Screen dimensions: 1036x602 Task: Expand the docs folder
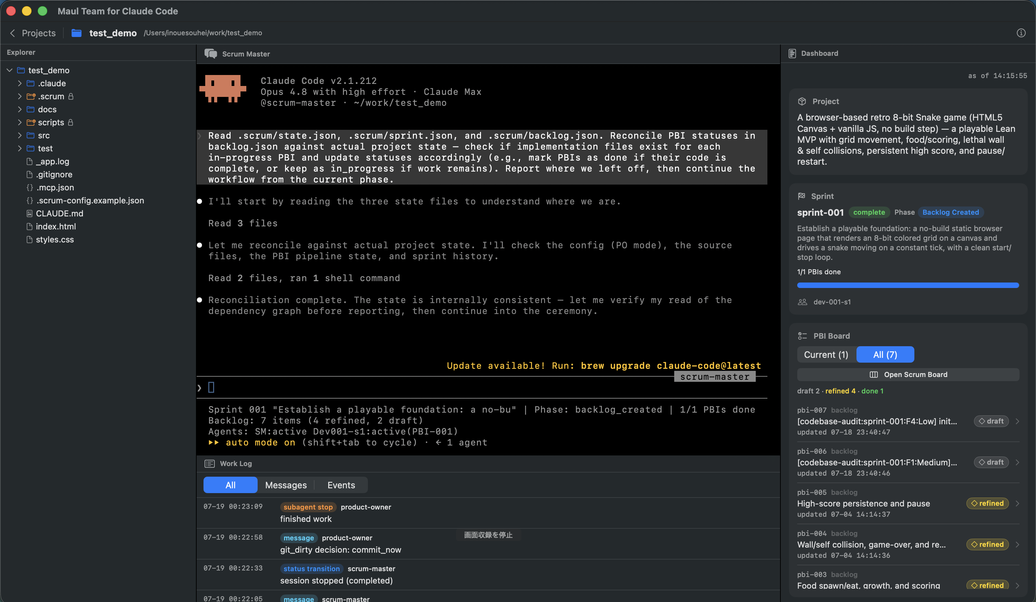coord(19,109)
